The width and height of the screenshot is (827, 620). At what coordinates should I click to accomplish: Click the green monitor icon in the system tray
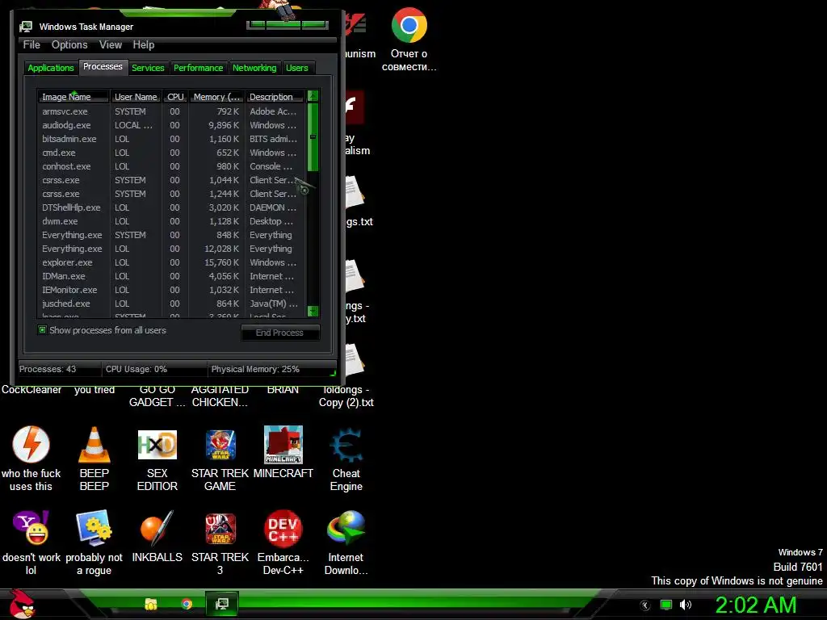pyautogui.click(x=666, y=605)
